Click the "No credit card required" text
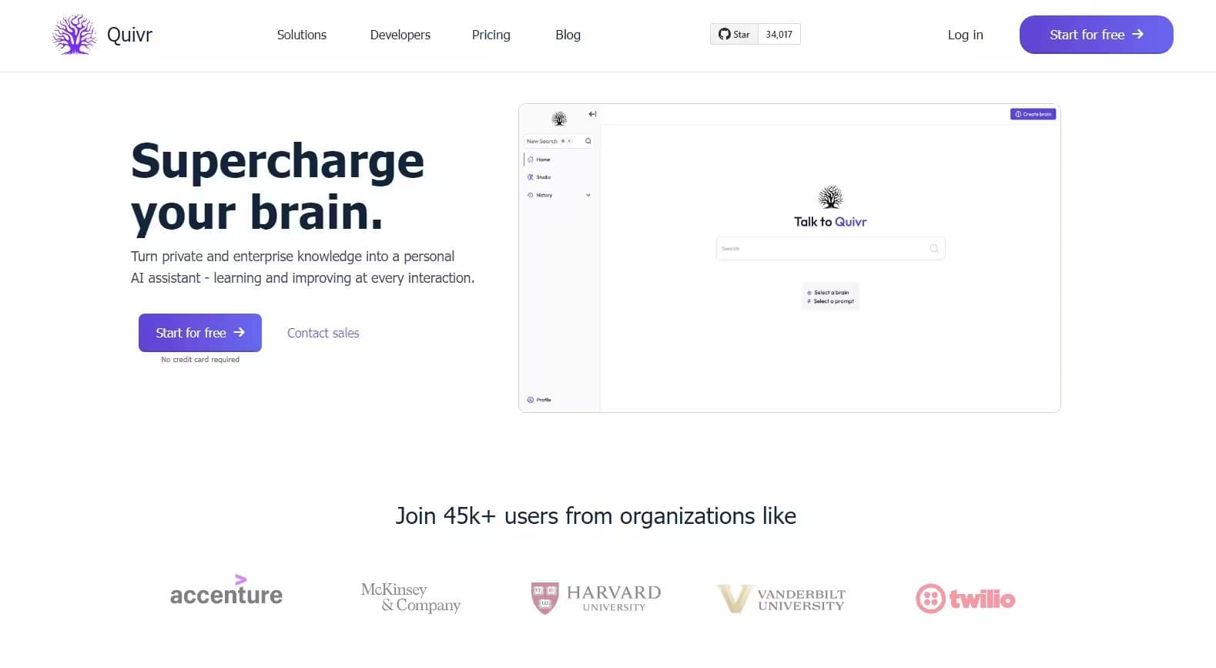This screenshot has height=668, width=1216. pyautogui.click(x=200, y=360)
